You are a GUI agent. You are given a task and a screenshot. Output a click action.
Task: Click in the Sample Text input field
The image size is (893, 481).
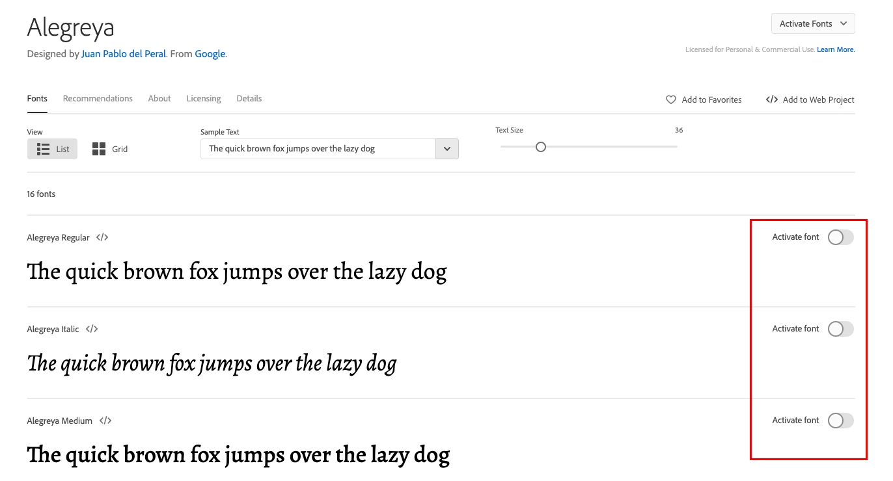point(318,149)
